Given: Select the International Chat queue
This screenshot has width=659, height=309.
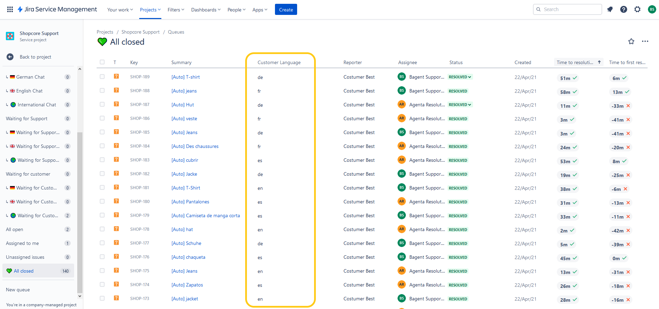Looking at the screenshot, I should click(x=38, y=105).
